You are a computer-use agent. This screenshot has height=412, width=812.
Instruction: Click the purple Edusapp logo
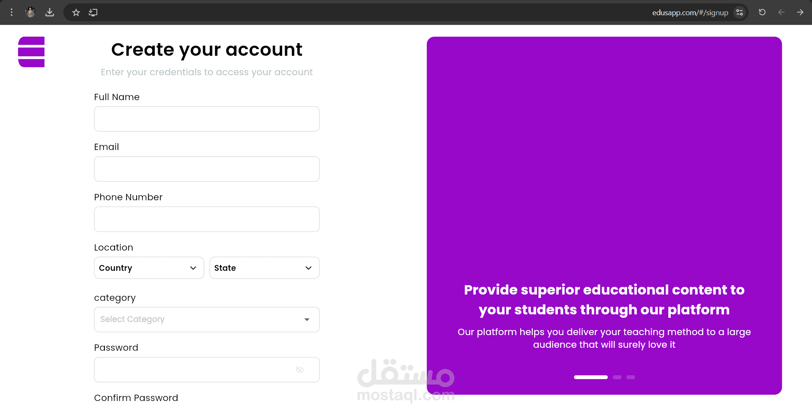31,52
